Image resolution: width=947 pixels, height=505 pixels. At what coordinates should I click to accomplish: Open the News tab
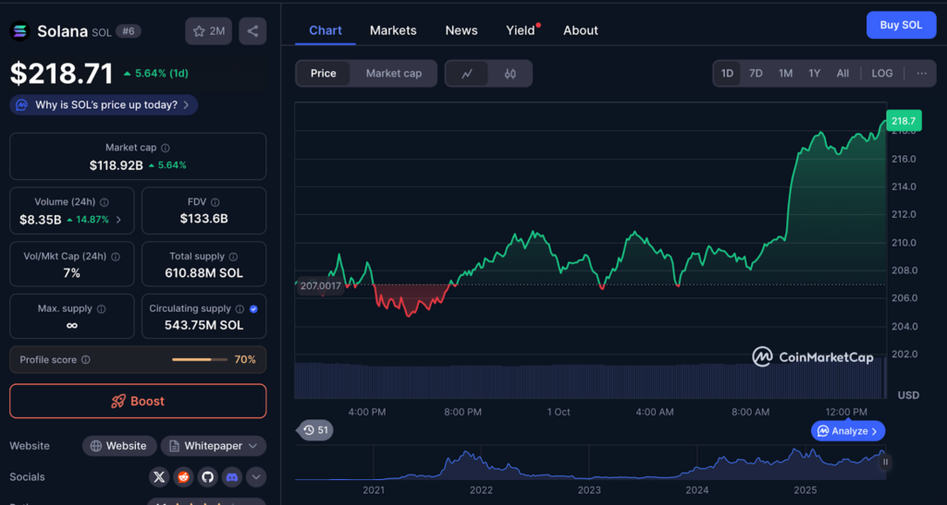point(461,30)
